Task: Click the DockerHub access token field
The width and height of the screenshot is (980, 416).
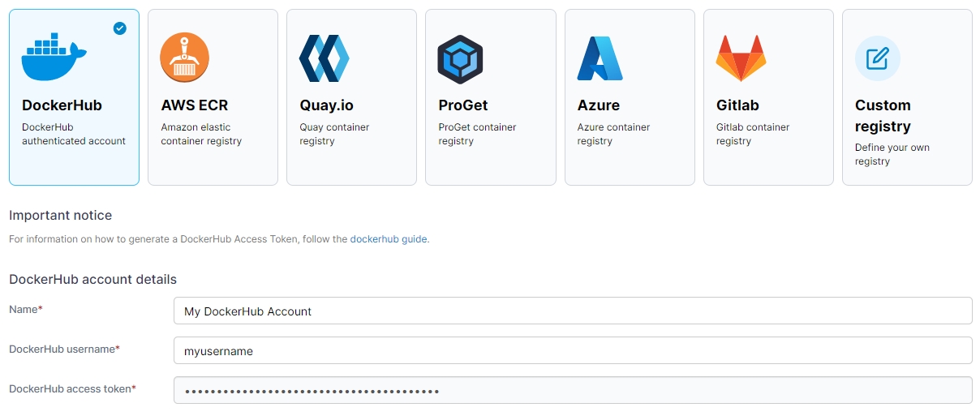Action: click(572, 391)
